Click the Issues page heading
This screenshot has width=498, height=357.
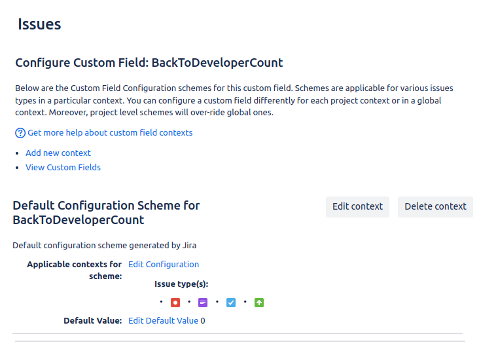click(x=39, y=24)
